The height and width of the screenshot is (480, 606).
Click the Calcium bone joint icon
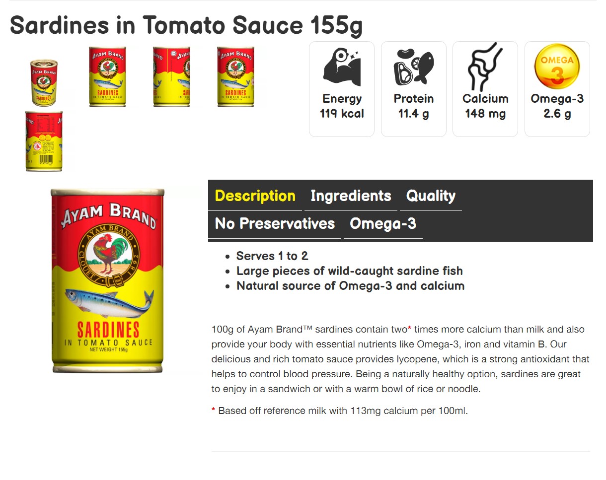485,67
